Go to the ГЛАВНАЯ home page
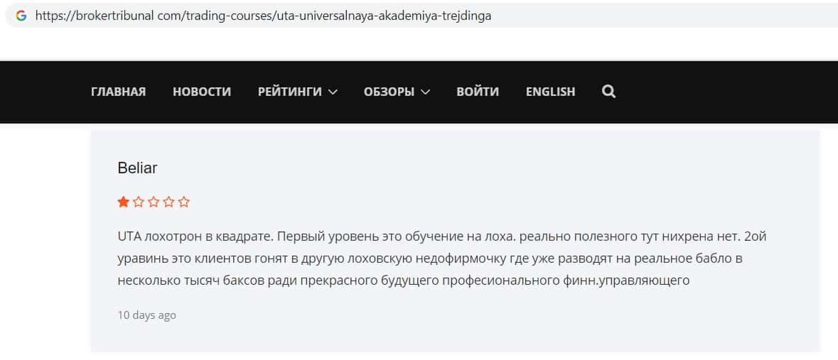Viewport: 838px width, 360px height. point(119,92)
